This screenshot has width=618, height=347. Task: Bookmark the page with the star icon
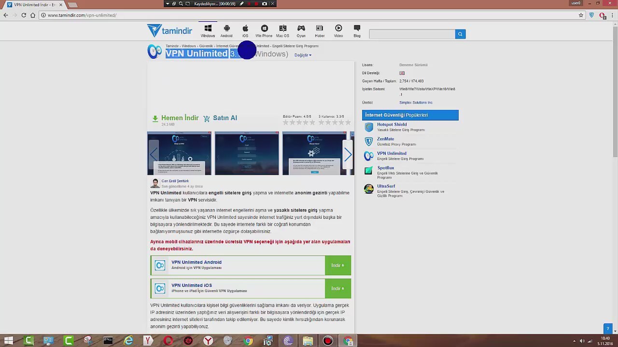581,15
